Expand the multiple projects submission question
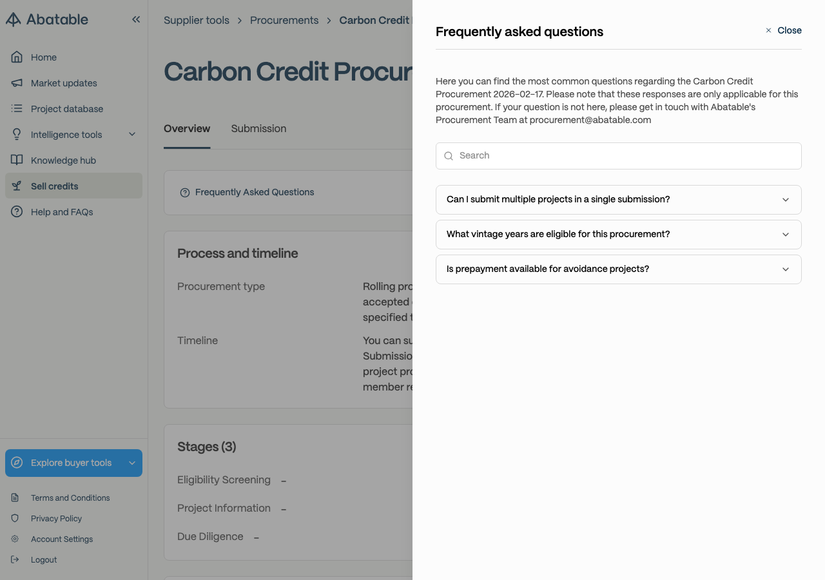The image size is (825, 580). point(619,200)
